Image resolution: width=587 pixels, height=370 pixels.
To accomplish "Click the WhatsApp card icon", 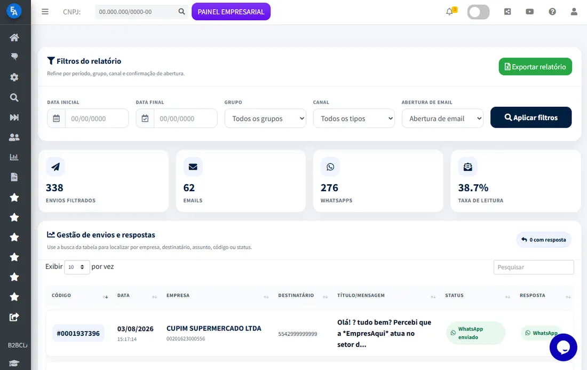I will coord(330,167).
